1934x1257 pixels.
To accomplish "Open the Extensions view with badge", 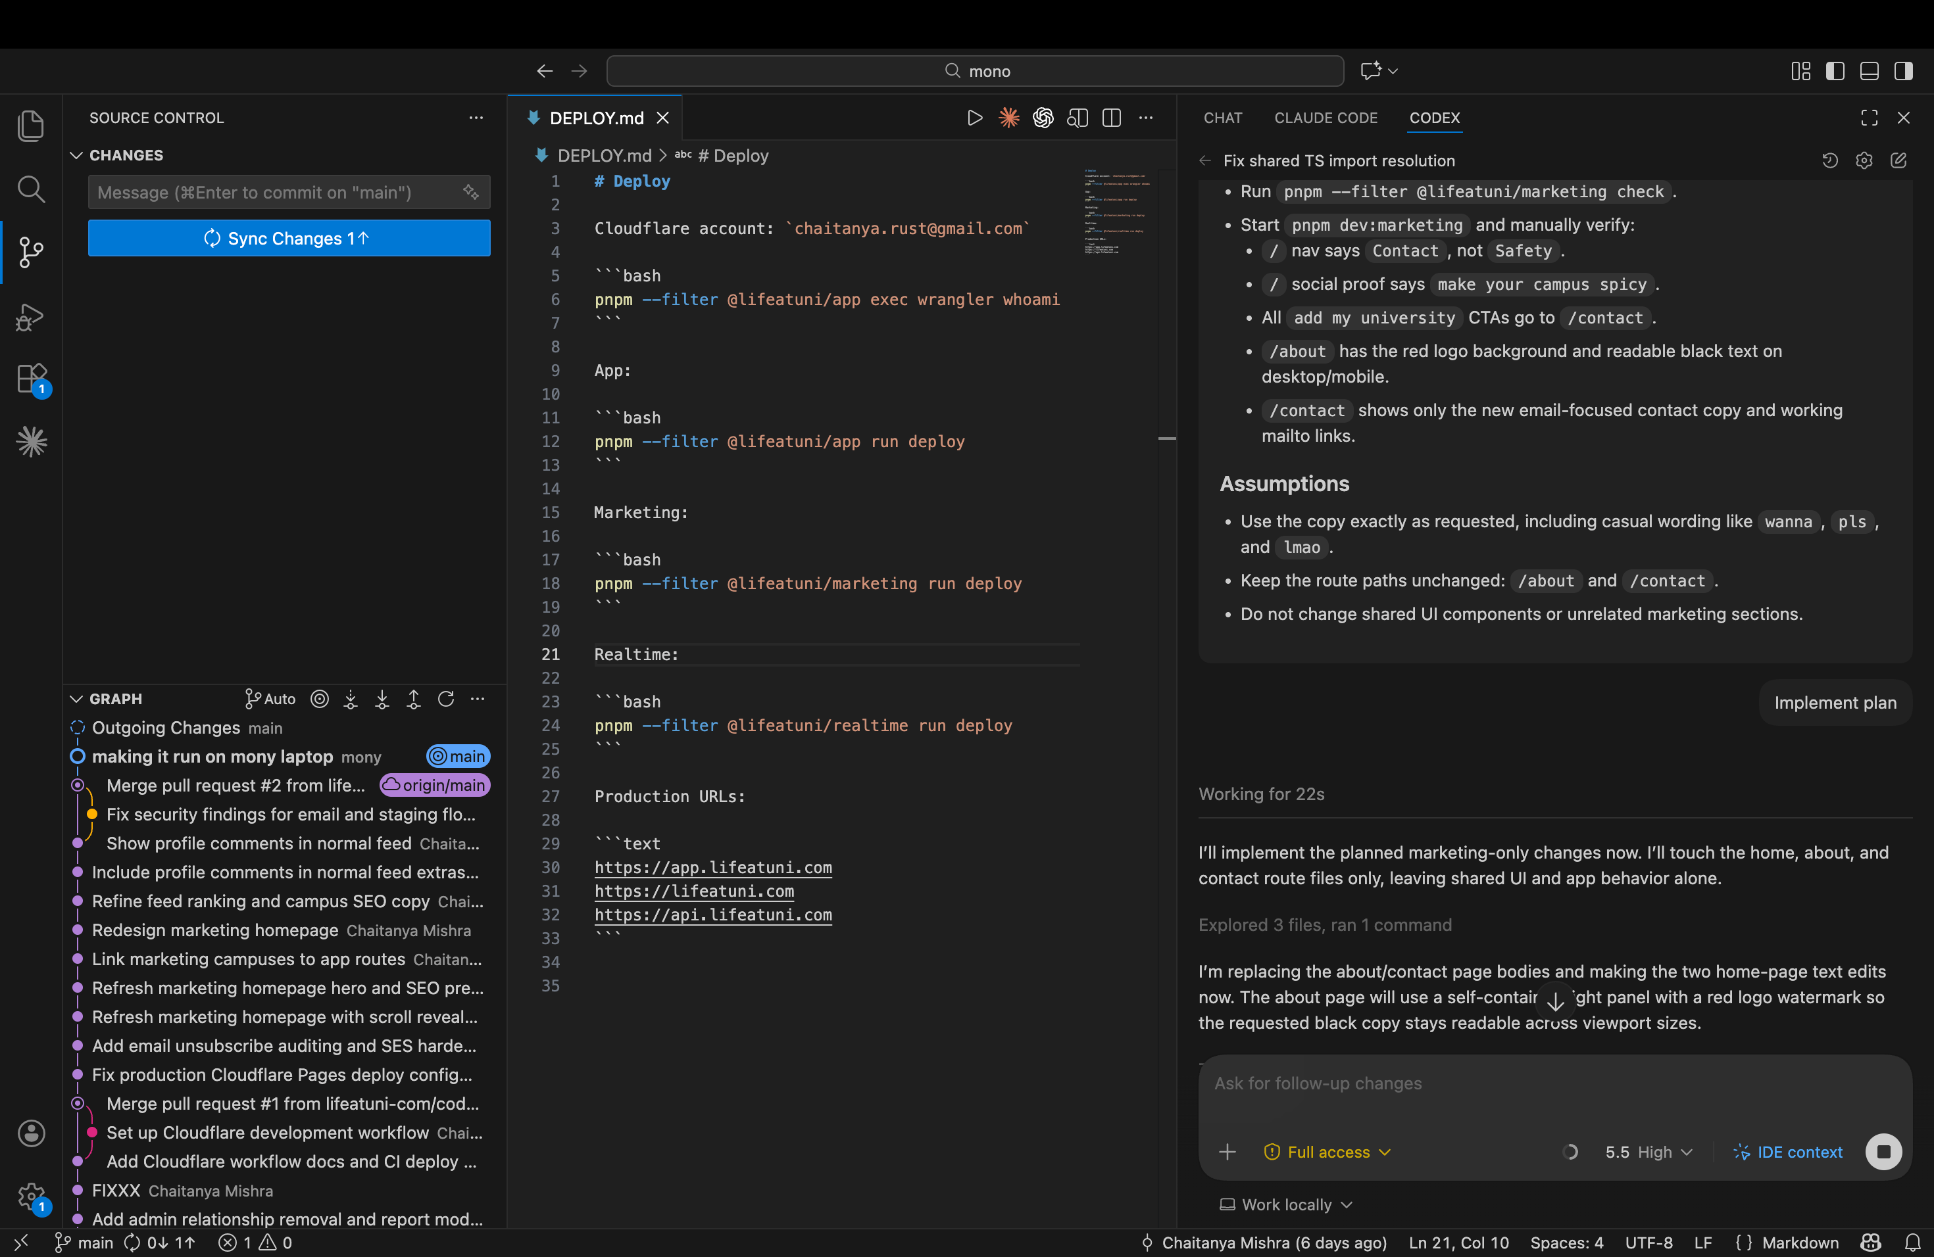I will click(x=32, y=379).
